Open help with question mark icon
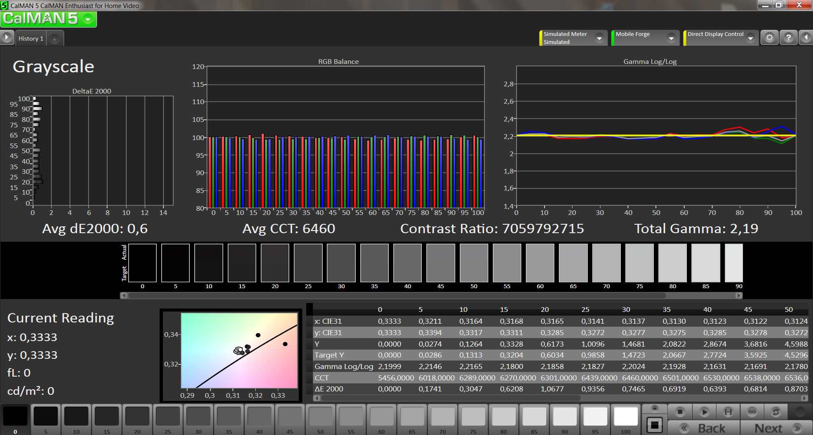The width and height of the screenshot is (813, 435). click(788, 38)
